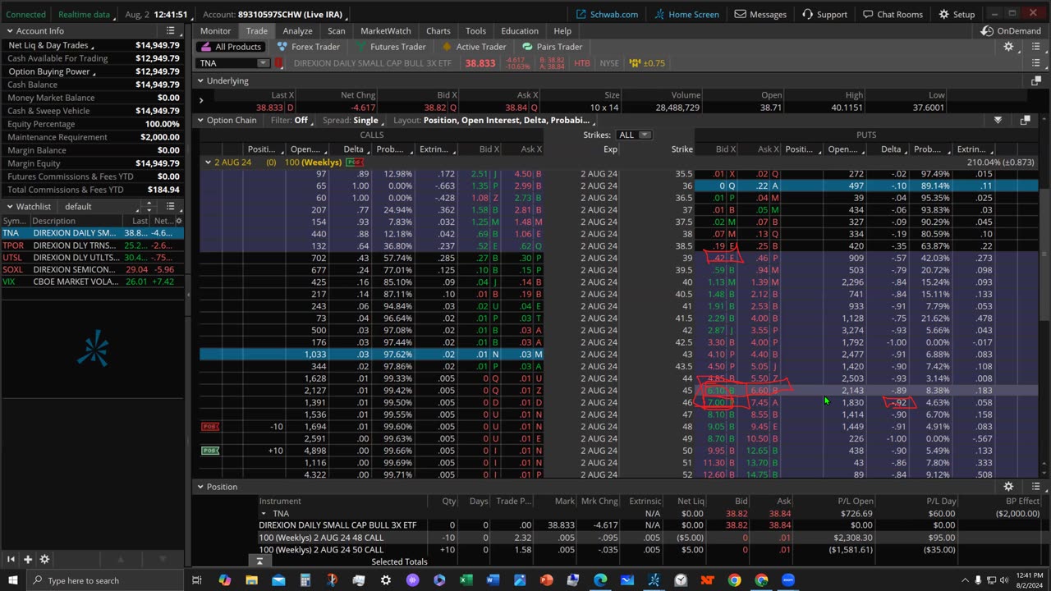Sort calls by the Delta column header

(352, 149)
